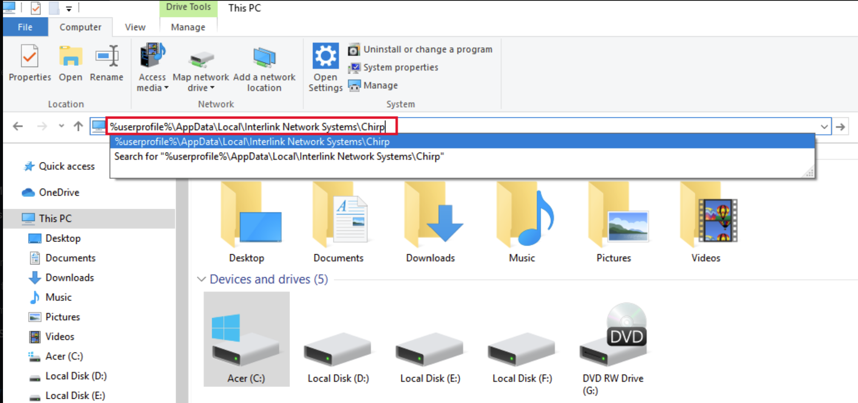Select the Music folder icon in content area
Screen dimensions: 858x403
click(526, 215)
